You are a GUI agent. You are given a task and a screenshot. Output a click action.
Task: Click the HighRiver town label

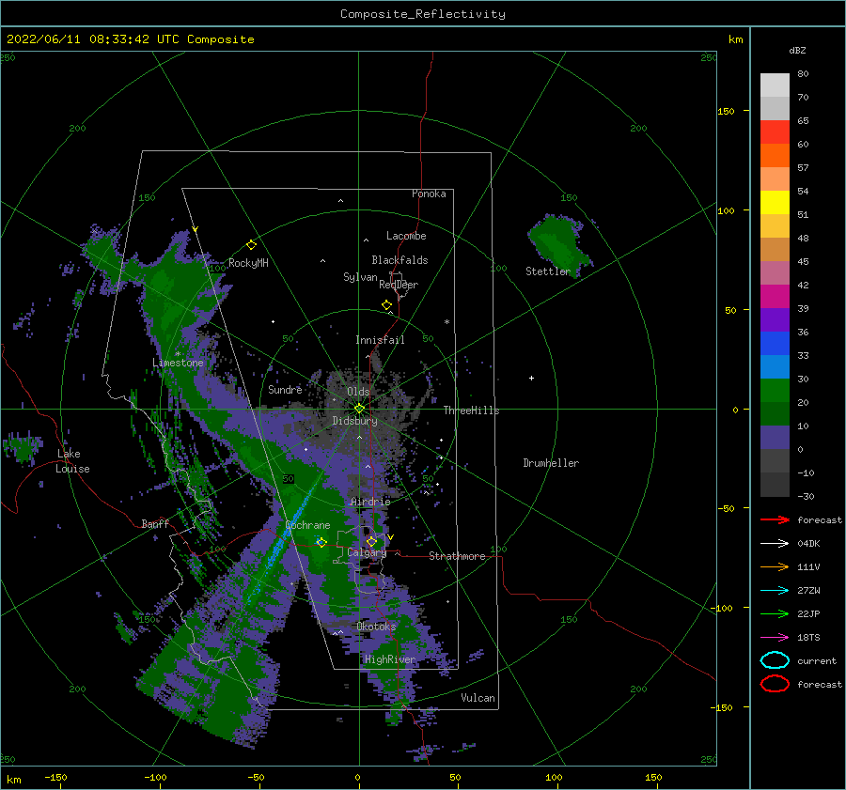(390, 659)
